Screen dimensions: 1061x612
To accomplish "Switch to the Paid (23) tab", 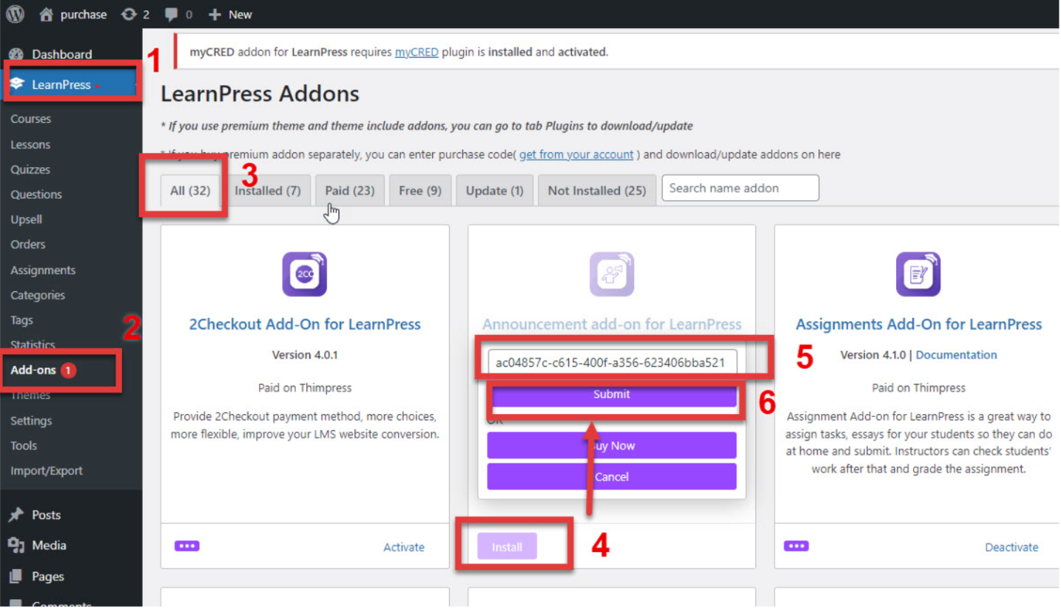I will coord(350,191).
